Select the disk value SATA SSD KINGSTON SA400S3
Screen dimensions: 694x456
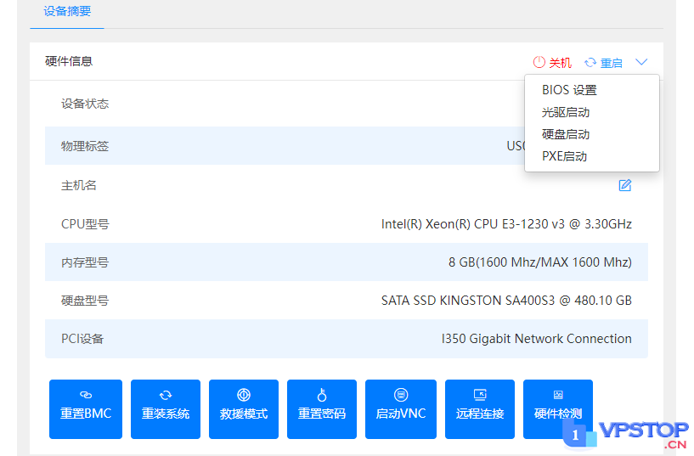pyautogui.click(x=506, y=301)
